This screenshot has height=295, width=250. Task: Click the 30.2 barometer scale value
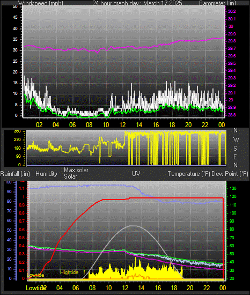click(232, 11)
